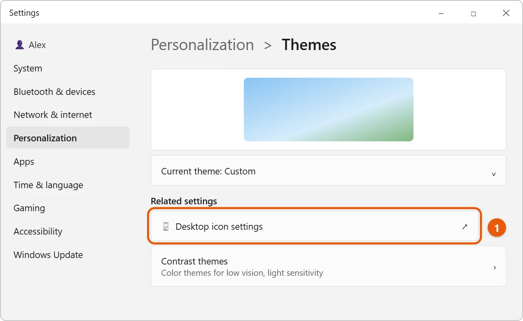Image resolution: width=523 pixels, height=321 pixels.
Task: Click the Themes breadcrumb heading
Action: click(x=309, y=45)
